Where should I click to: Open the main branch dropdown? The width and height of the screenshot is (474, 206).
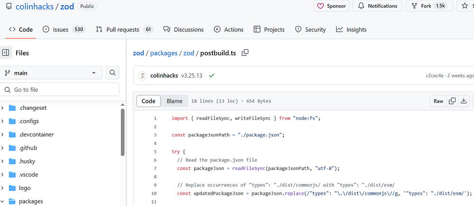click(x=51, y=73)
